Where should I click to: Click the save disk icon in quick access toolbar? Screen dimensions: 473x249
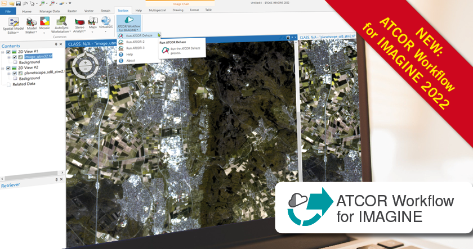click(x=19, y=3)
